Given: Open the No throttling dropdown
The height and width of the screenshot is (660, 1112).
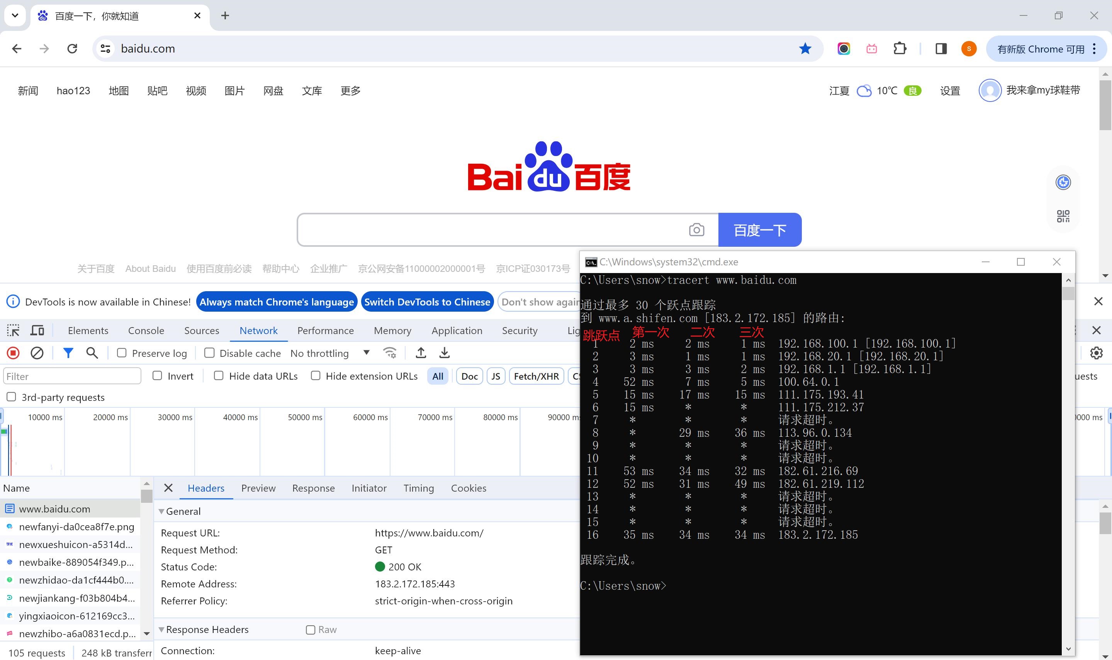Looking at the screenshot, I should pos(330,353).
